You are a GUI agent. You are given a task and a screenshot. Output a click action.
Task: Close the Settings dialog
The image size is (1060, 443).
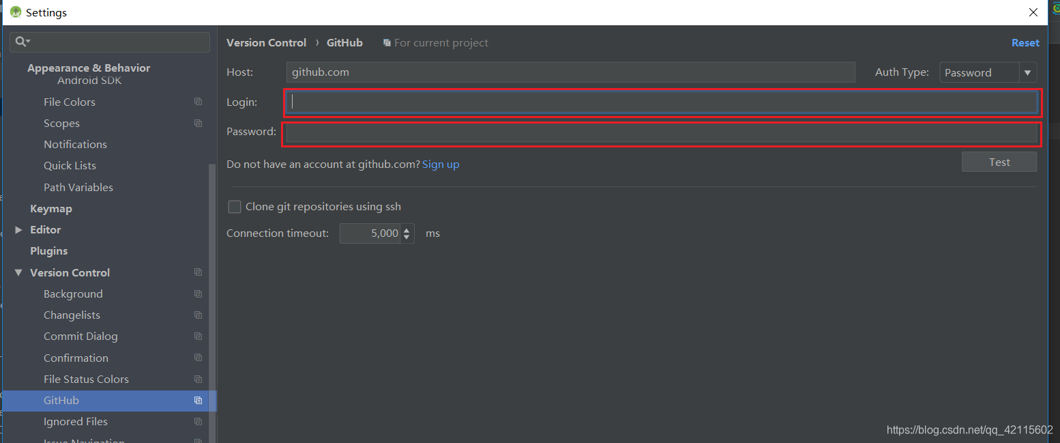[x=1034, y=12]
